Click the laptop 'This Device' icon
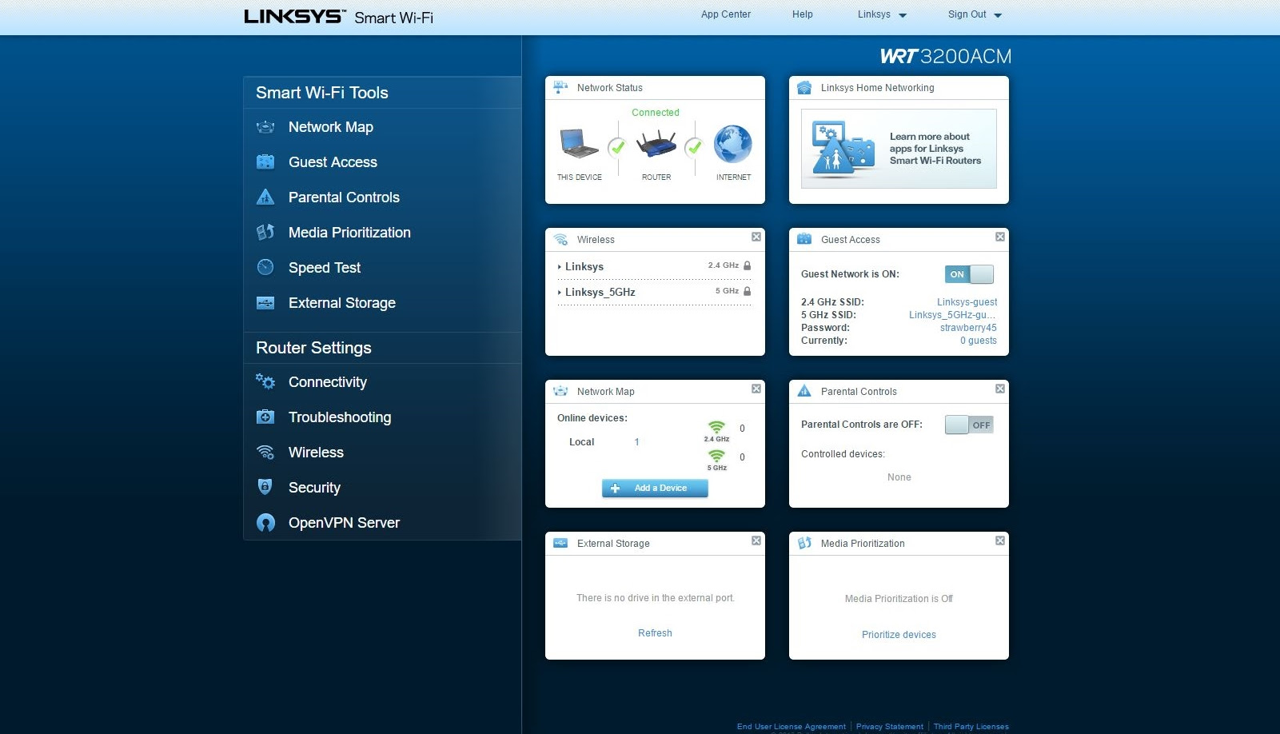This screenshot has height=734, width=1280. coord(579,144)
